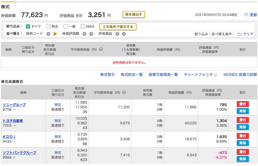Sort 時価評価額 descending with down arrow

coord(84,34)
